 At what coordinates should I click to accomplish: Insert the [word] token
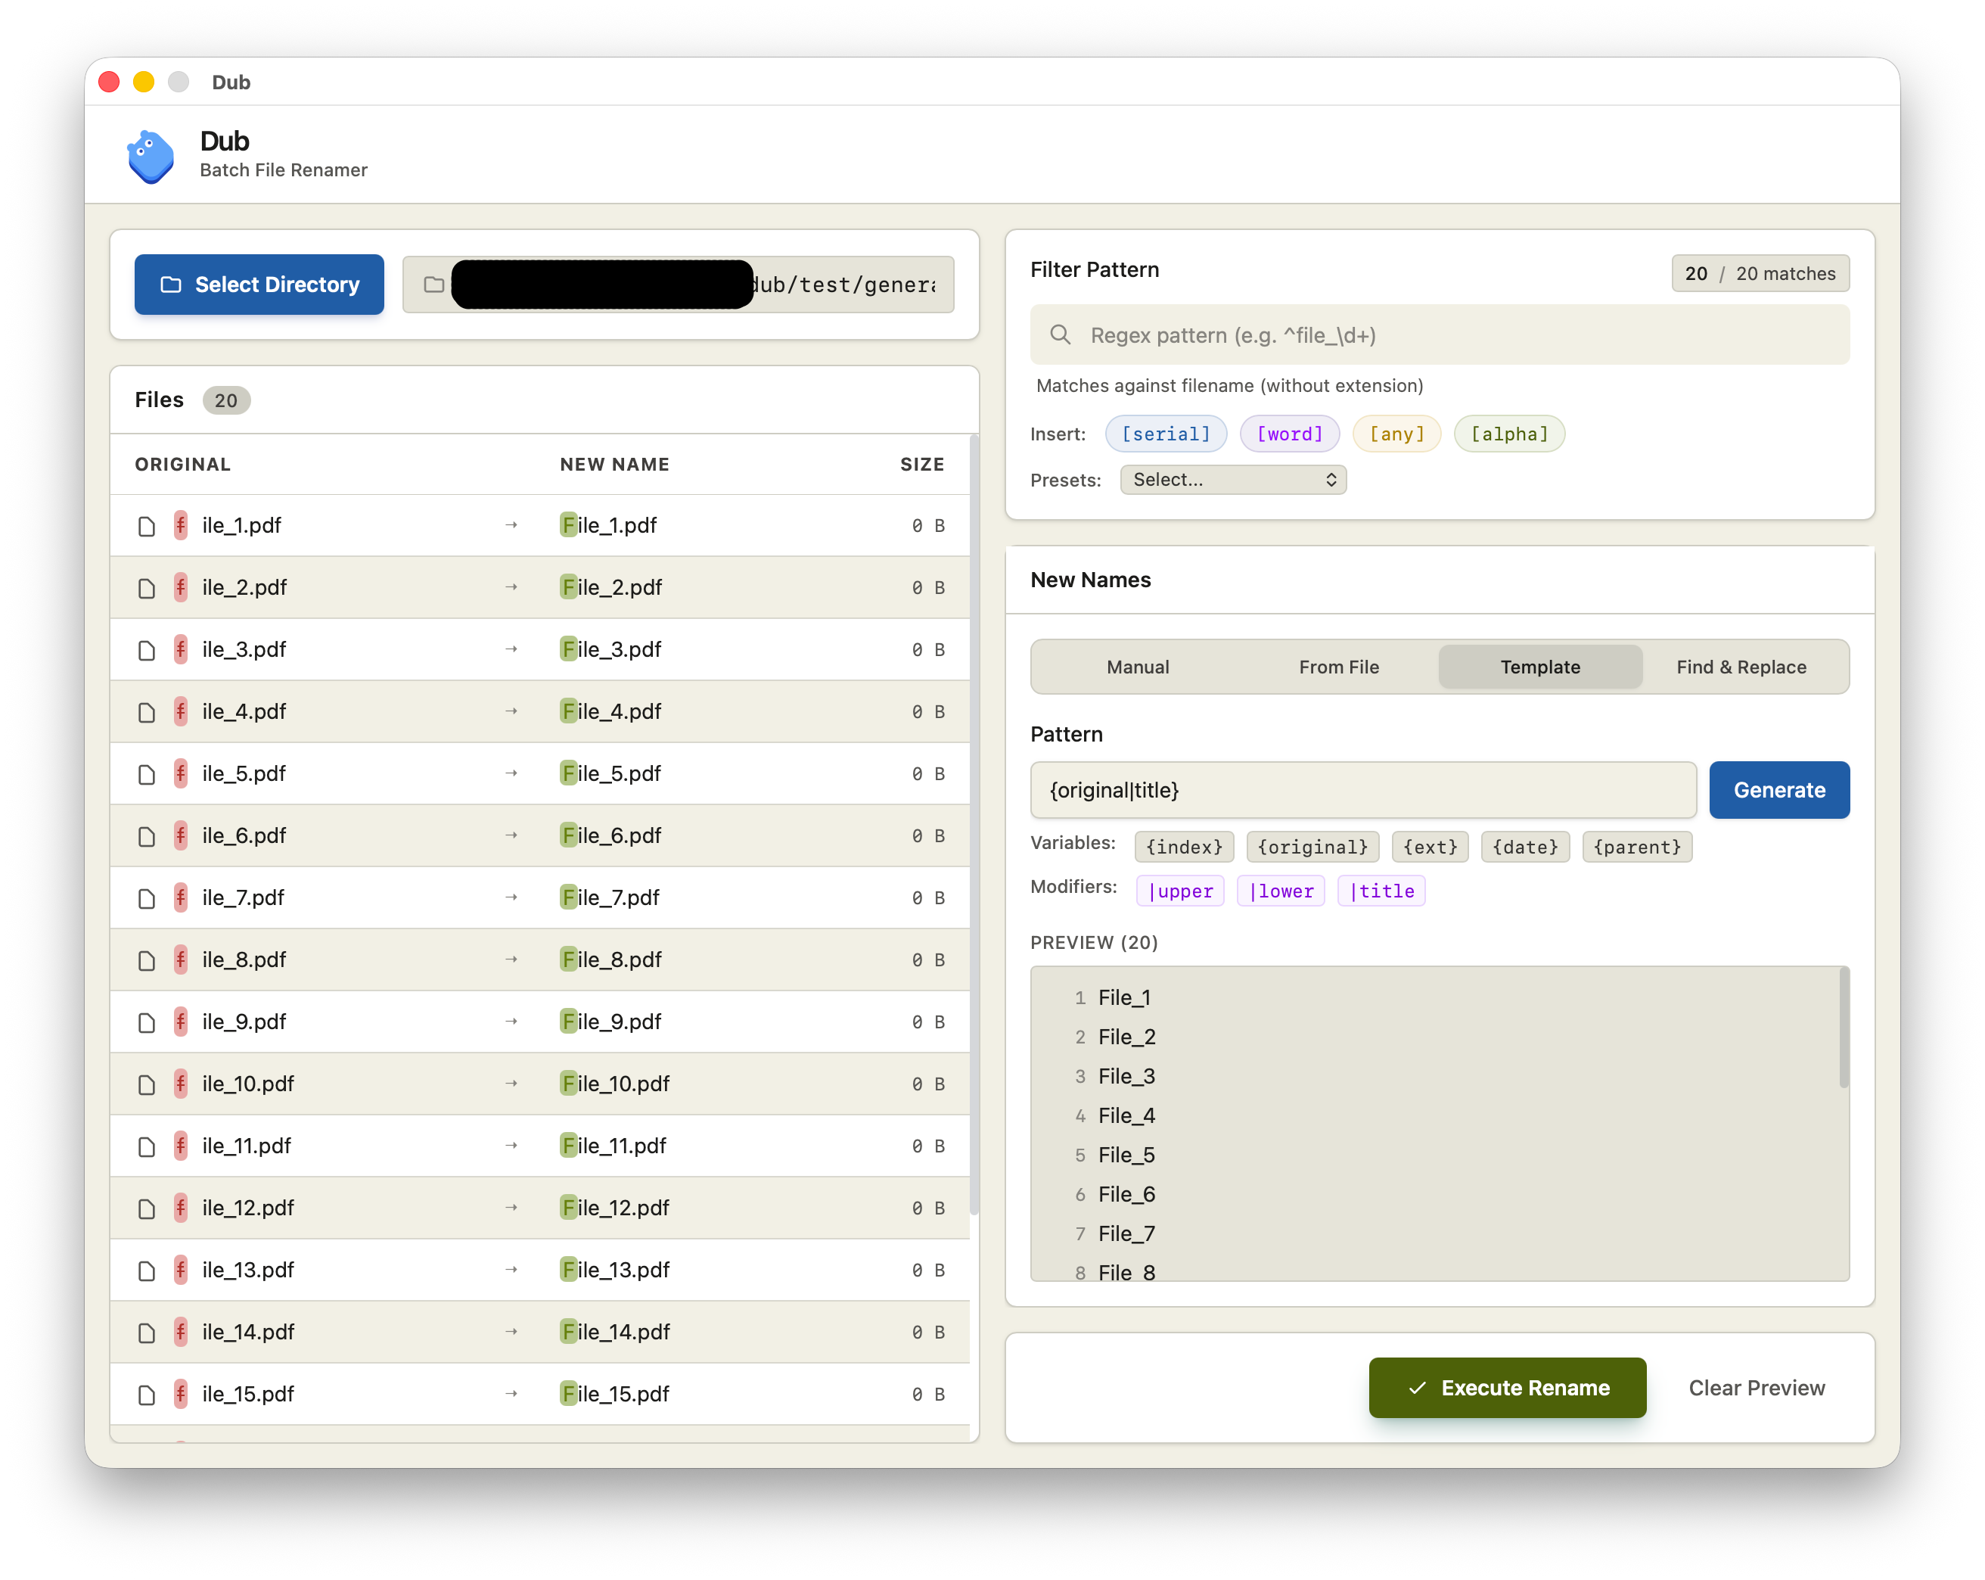click(x=1288, y=434)
